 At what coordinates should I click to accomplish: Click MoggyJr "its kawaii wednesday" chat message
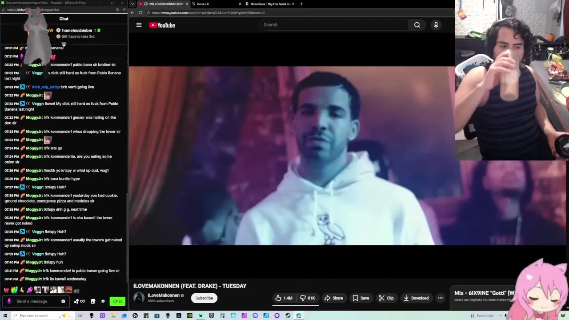[45, 279]
